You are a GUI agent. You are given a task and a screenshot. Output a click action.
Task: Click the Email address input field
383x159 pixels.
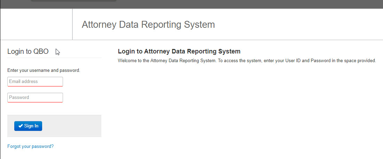pyautogui.click(x=35, y=82)
